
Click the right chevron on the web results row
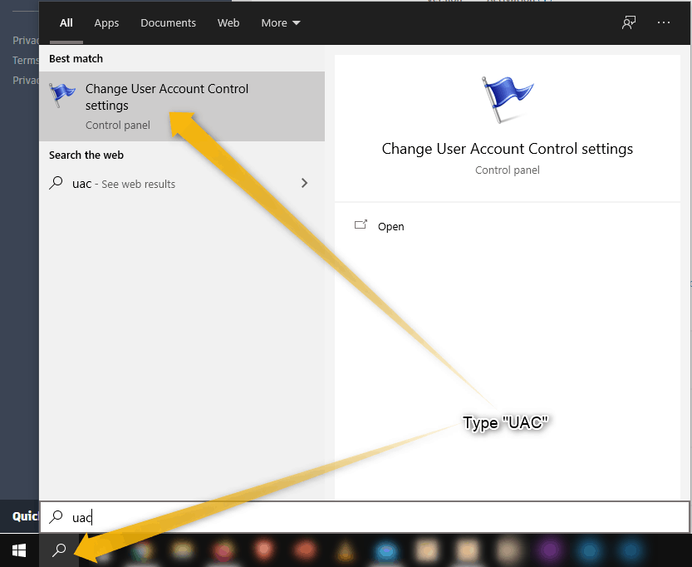tap(304, 183)
